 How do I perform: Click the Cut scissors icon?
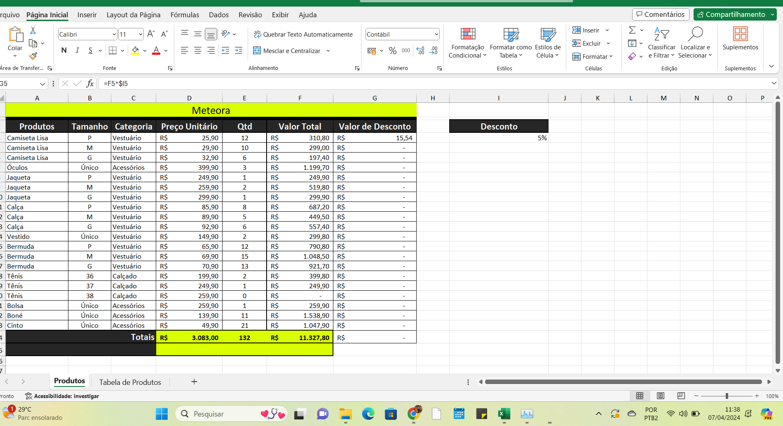pyautogui.click(x=33, y=30)
